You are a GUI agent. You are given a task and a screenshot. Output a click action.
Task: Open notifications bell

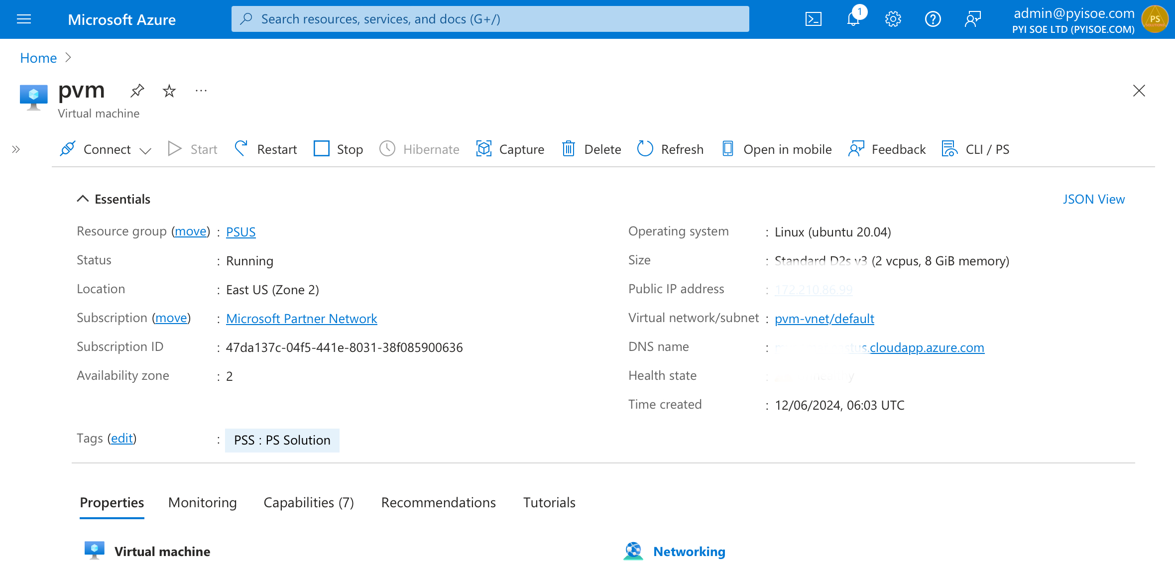pyautogui.click(x=853, y=19)
